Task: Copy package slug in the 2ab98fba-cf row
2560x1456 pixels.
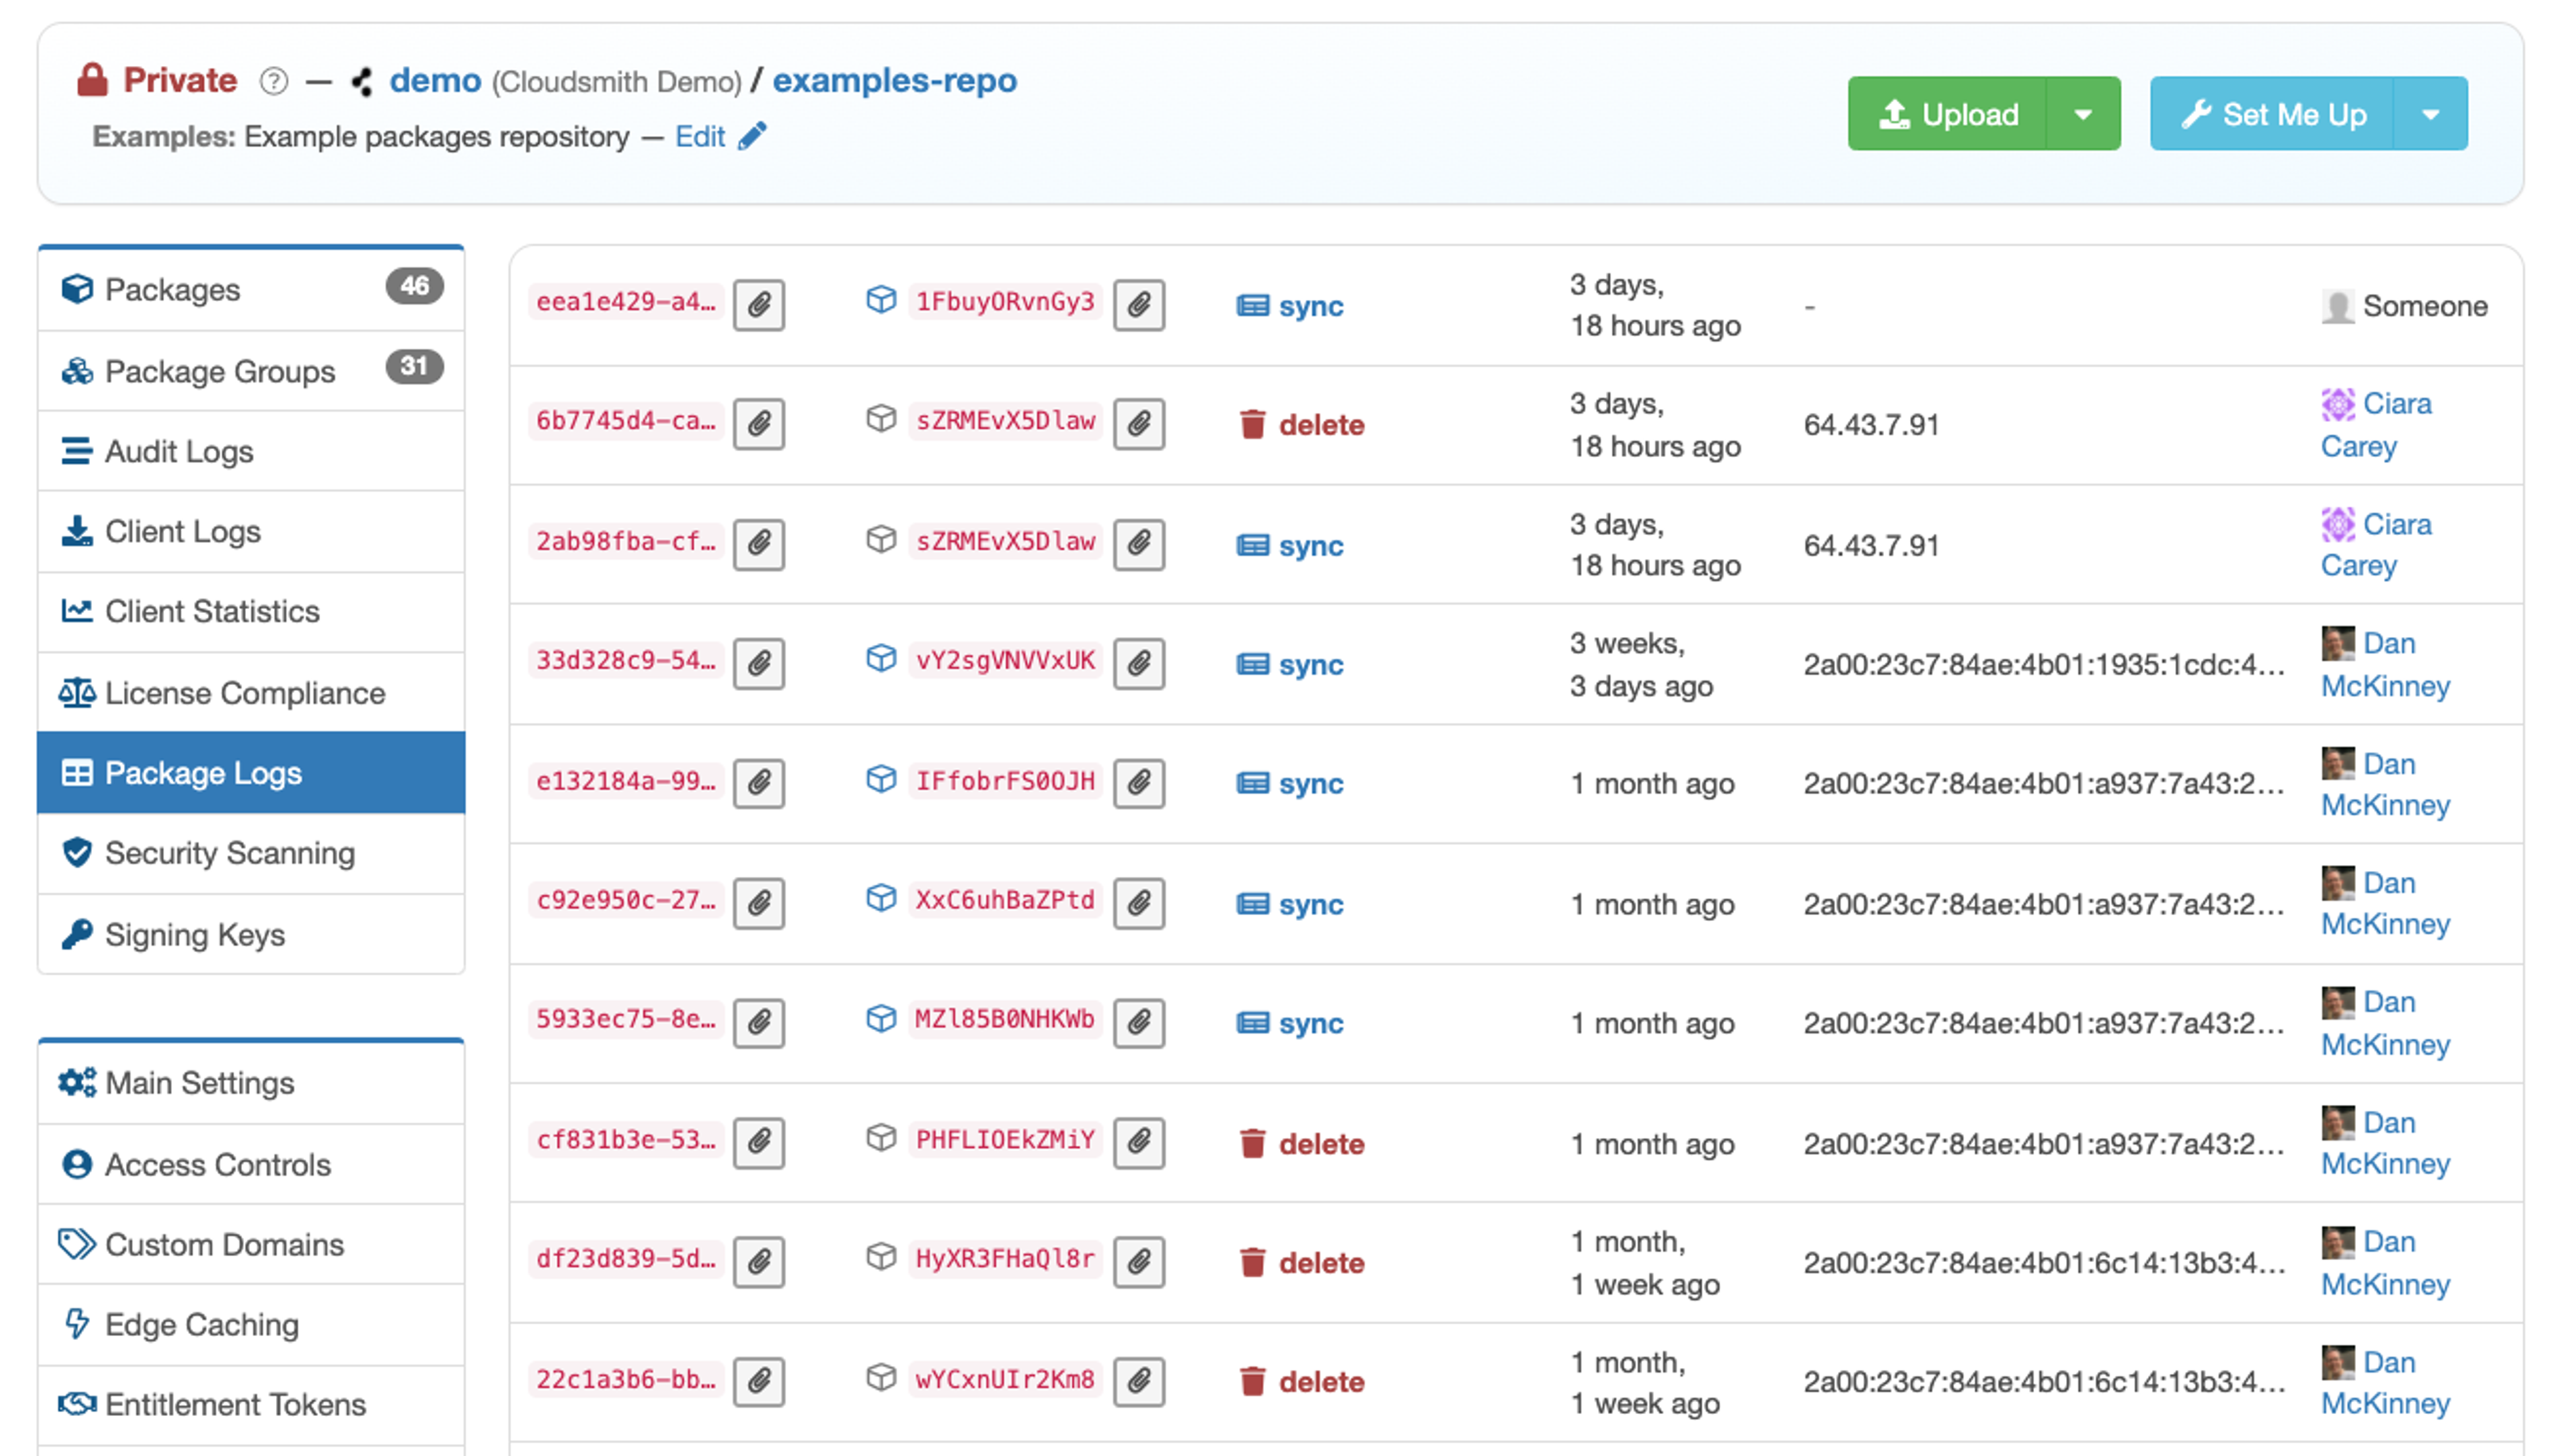Action: click(x=1139, y=544)
